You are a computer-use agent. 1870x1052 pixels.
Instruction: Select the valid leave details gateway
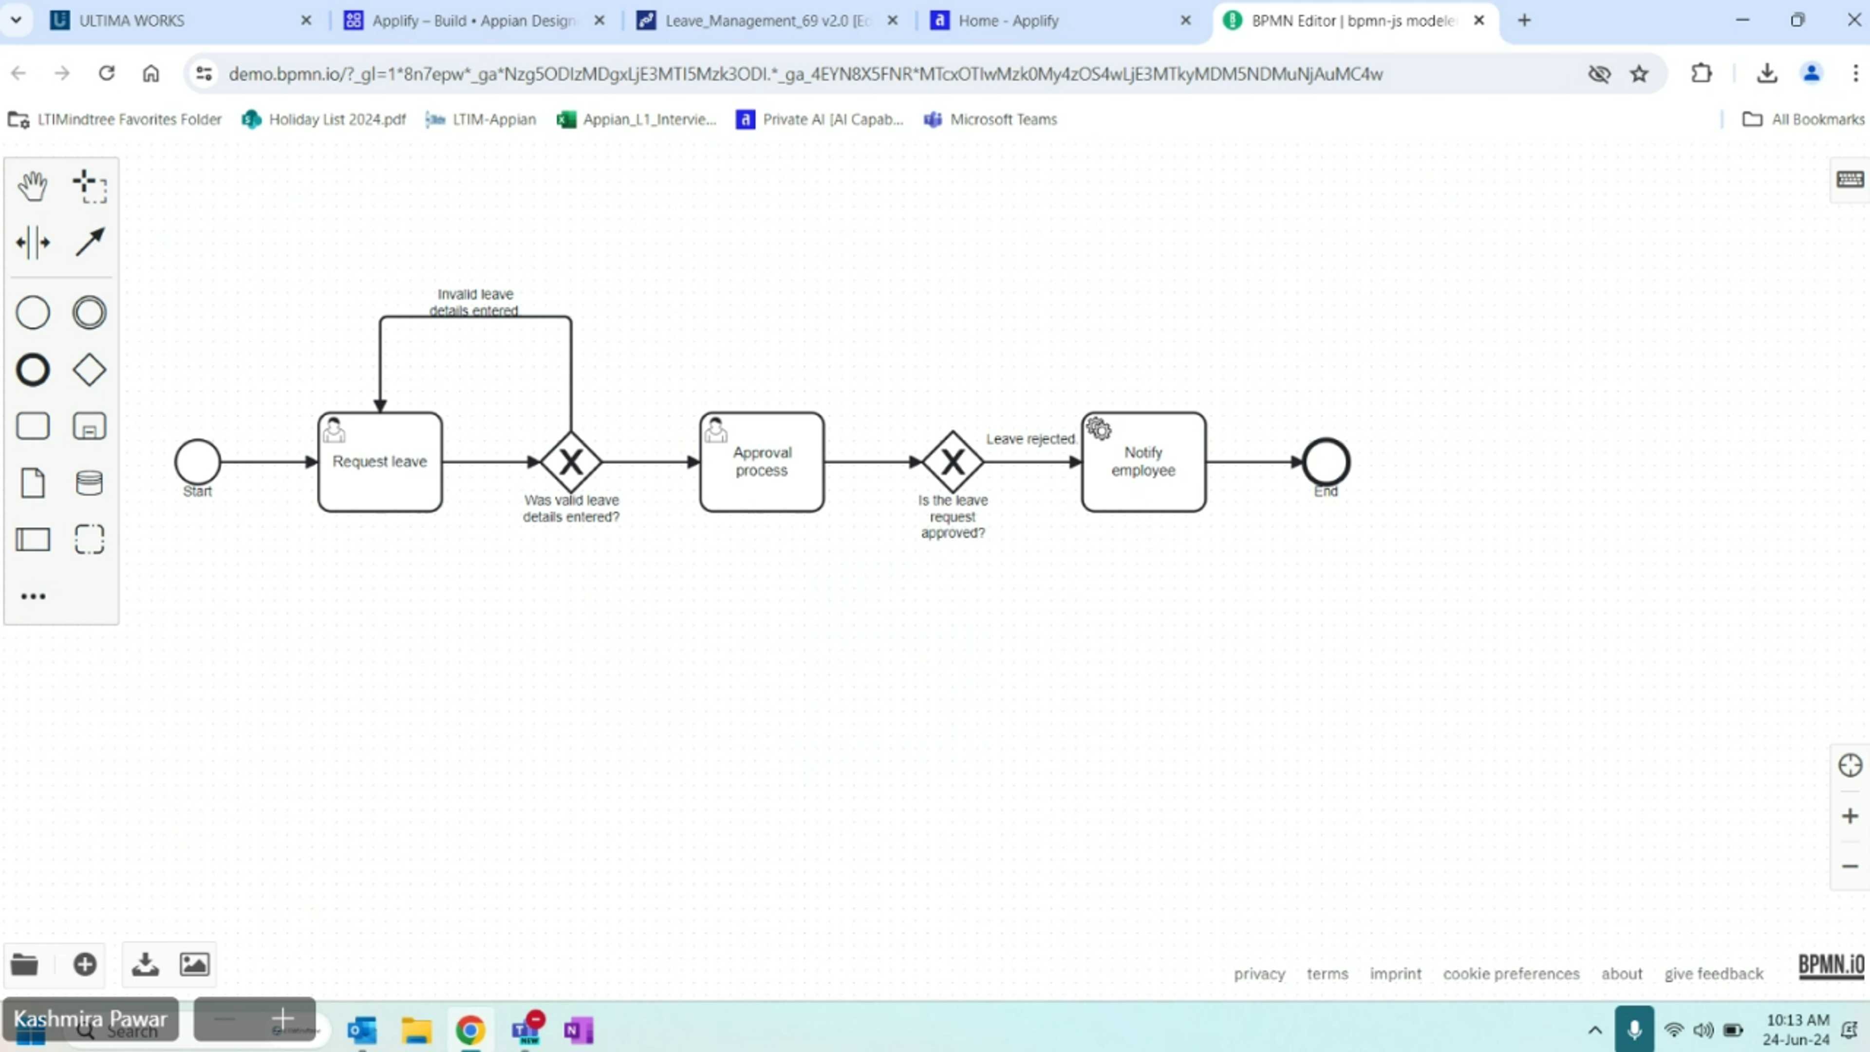[571, 462]
